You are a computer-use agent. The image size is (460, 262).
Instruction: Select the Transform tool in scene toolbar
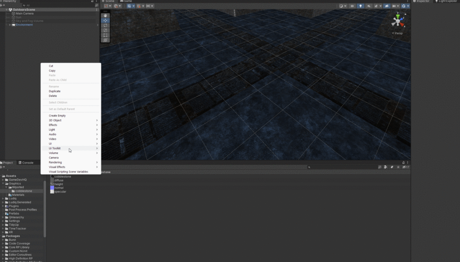(106, 40)
